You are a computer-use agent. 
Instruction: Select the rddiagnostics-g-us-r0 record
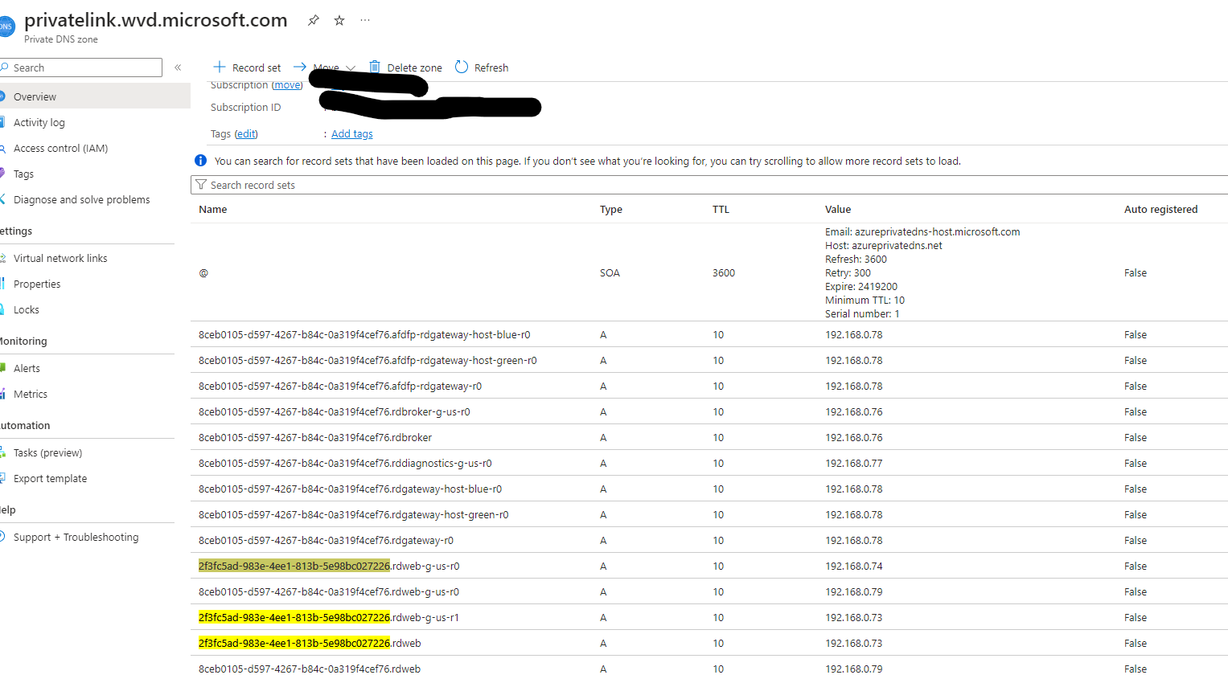click(x=709, y=463)
